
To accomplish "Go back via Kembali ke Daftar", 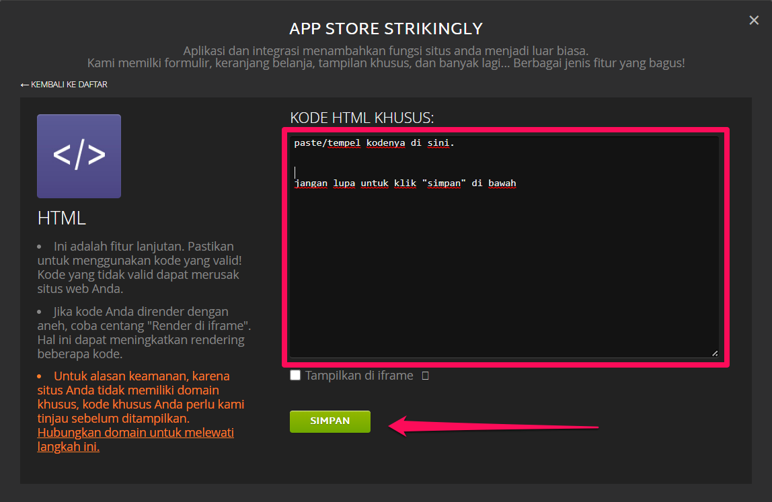I will click(64, 85).
